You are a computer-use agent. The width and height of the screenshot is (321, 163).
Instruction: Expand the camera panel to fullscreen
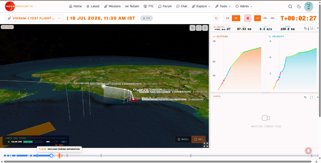(311, 97)
